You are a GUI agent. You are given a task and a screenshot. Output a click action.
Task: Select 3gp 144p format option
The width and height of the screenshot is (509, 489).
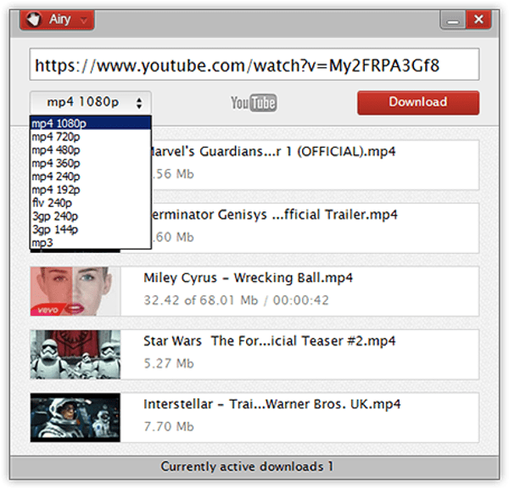tap(90, 229)
